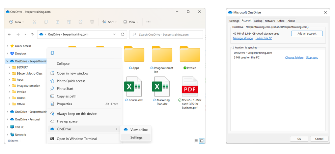The image size is (335, 154).
Task: Open the ImageAutomation folder in file pane
Action: tap(162, 54)
